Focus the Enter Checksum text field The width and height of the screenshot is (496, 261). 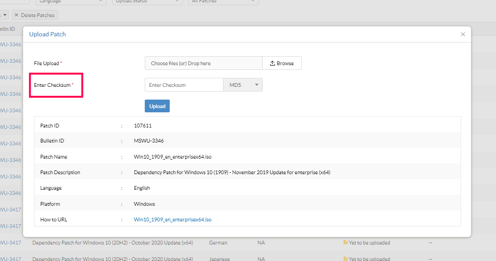click(184, 85)
